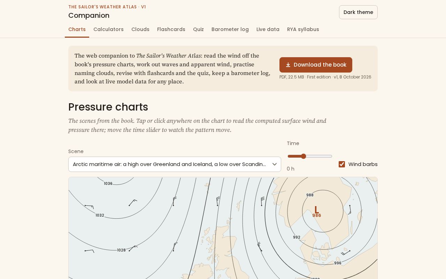Click the 996 isobar label
This screenshot has width=446, height=279.
click(x=338, y=263)
